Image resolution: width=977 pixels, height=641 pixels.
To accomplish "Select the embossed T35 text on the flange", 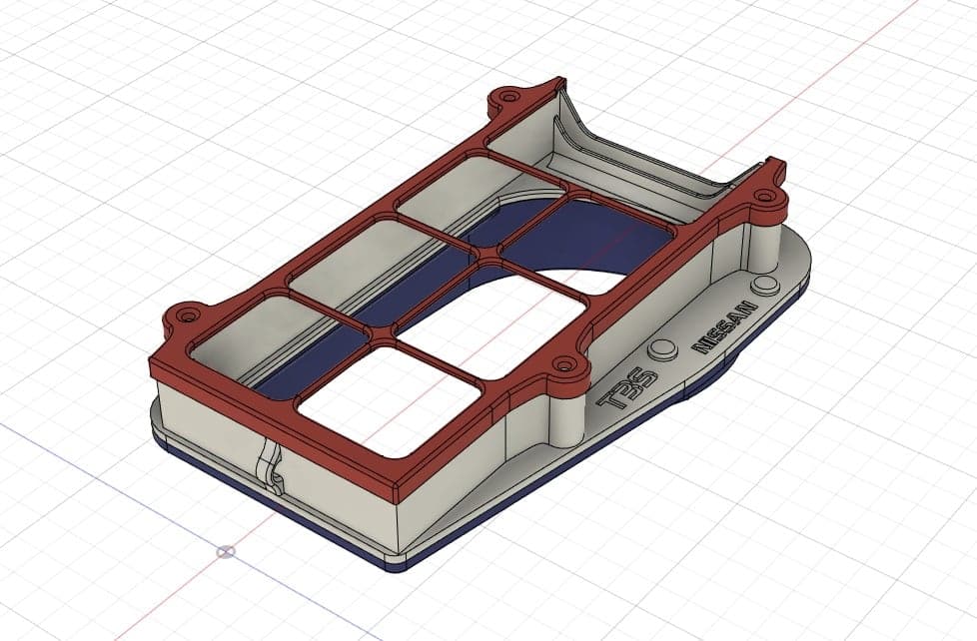I will click(x=627, y=389).
